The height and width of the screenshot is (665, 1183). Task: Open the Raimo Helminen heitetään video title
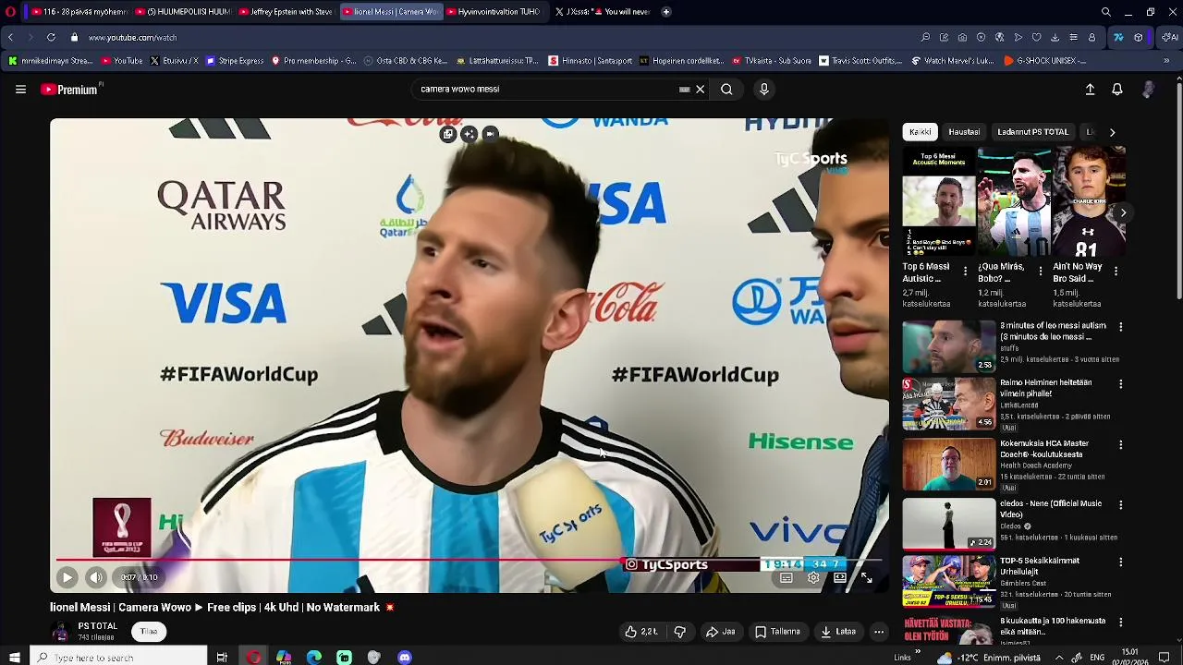click(1046, 388)
